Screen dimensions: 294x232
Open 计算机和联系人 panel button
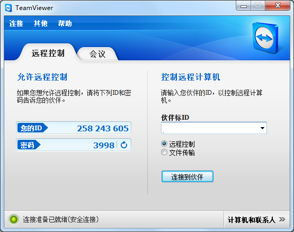256,219
